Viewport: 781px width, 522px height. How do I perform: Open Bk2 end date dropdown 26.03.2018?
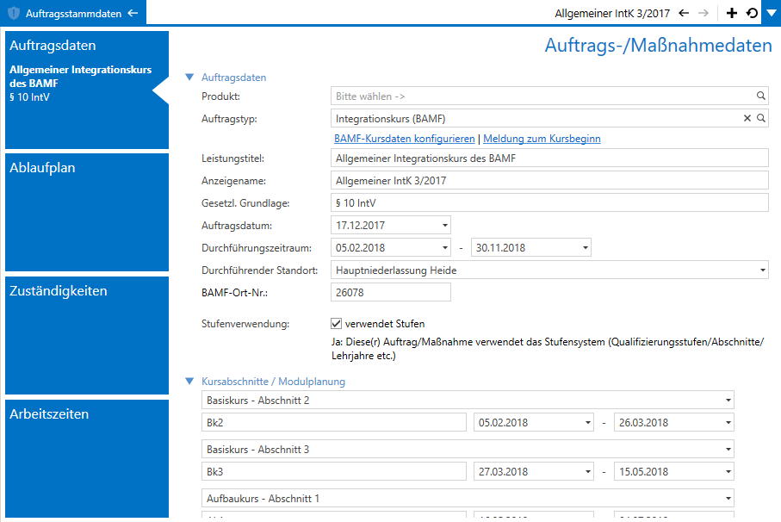click(728, 422)
